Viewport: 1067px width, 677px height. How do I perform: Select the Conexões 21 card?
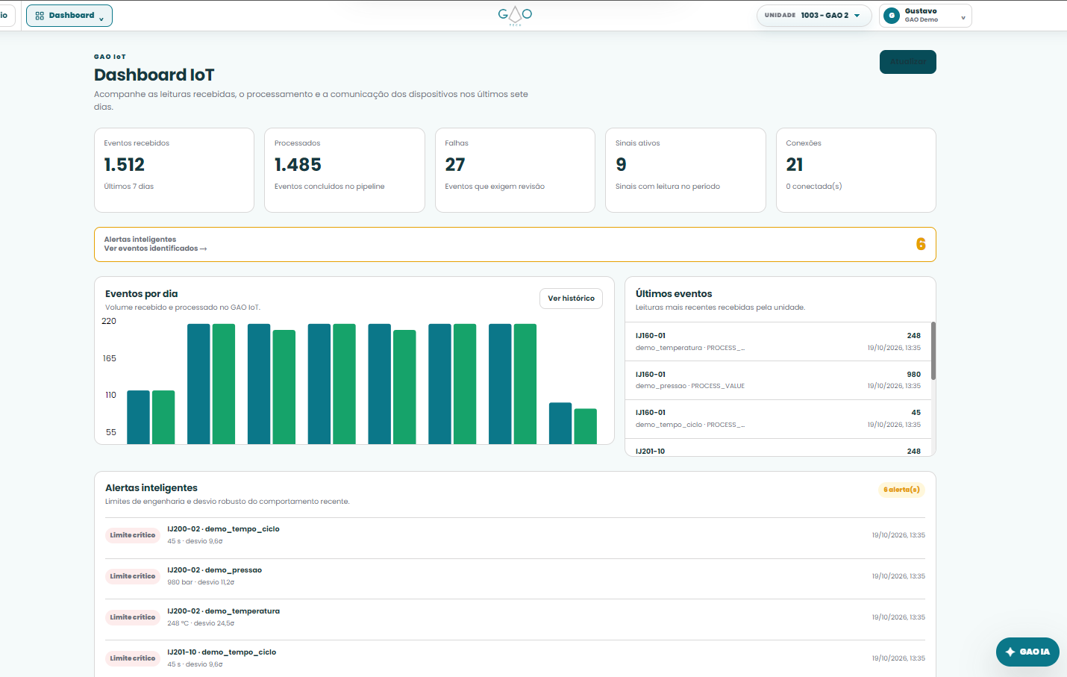coord(856,170)
